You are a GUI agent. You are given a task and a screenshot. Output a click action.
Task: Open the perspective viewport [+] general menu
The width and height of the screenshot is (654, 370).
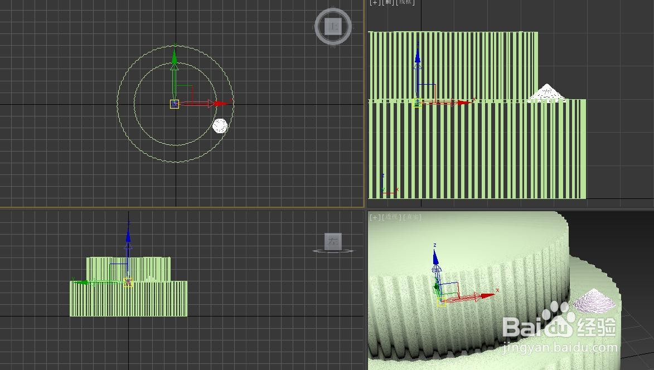click(x=375, y=217)
